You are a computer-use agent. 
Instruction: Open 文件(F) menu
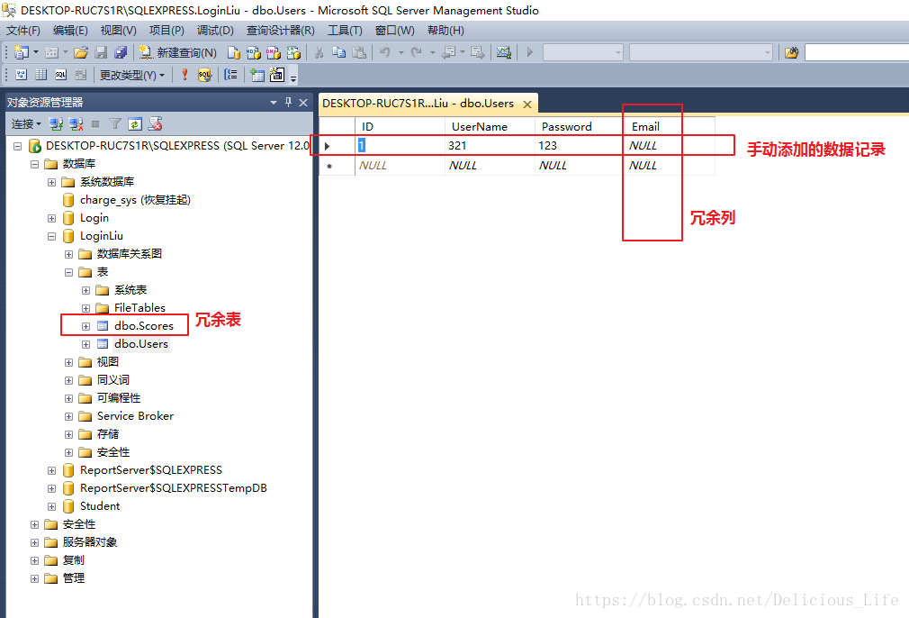[23, 30]
